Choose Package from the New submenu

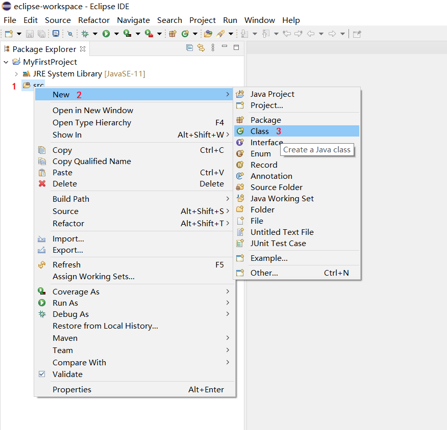[297, 120]
